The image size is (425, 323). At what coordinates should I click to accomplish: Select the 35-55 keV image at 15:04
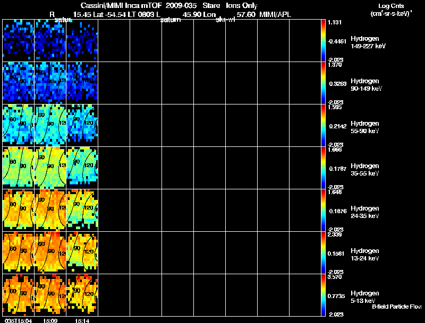[x=19, y=168]
